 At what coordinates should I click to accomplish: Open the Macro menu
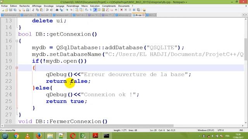tap(84, 6)
